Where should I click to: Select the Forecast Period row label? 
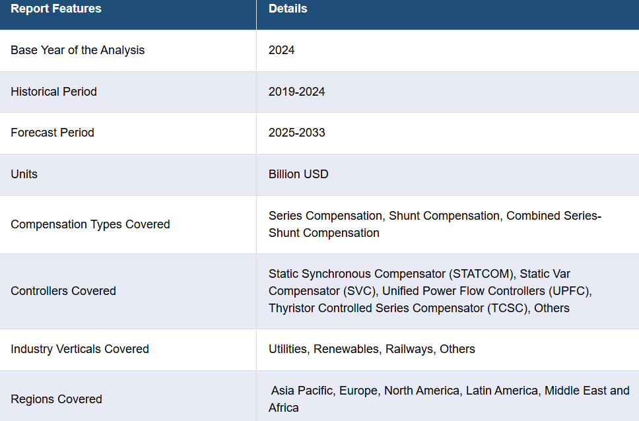[52, 133]
